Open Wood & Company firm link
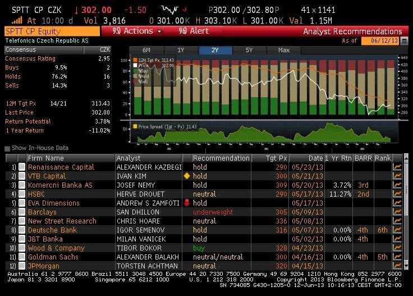Viewport: 413px width, 296px height. tap(56, 248)
